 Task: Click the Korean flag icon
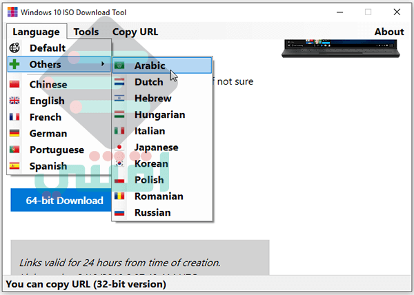(x=119, y=163)
